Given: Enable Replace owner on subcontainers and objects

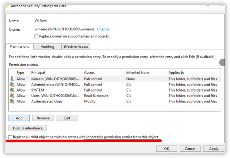Looking at the screenshot, I should pyautogui.click(x=37, y=36).
